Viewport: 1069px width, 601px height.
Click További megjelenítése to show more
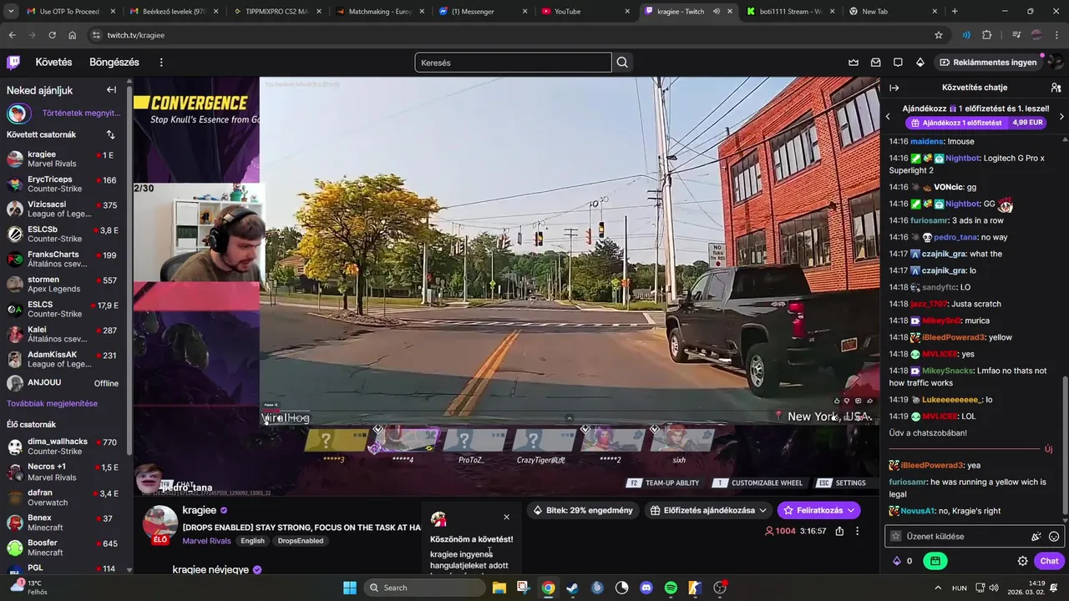(x=52, y=403)
